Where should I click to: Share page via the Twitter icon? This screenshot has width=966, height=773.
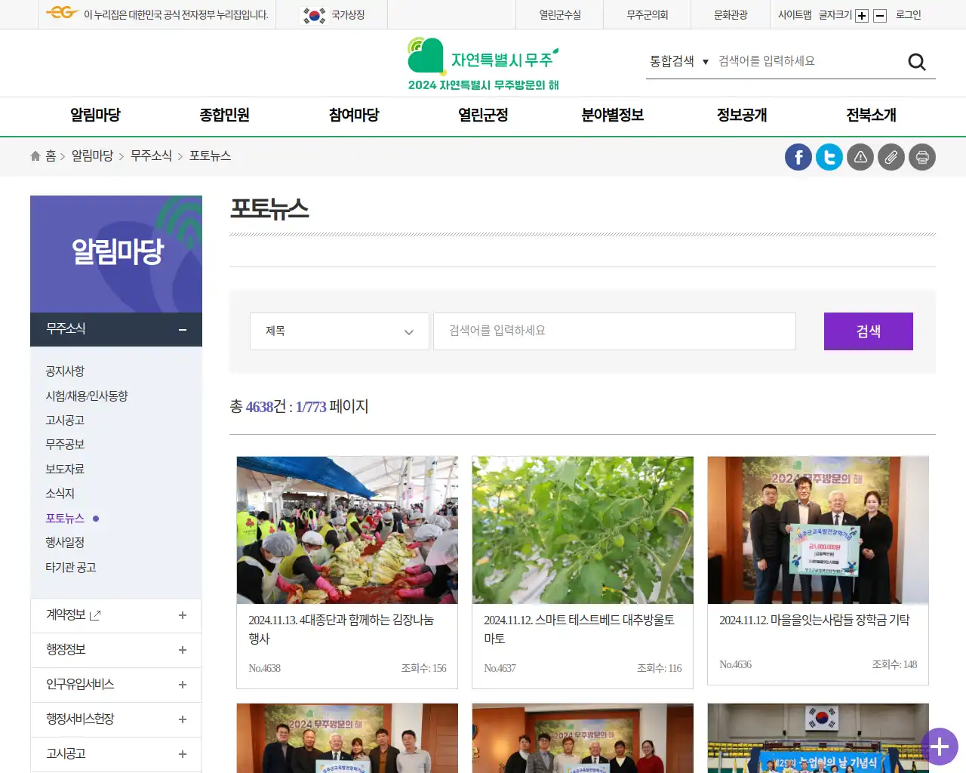pyautogui.click(x=829, y=157)
